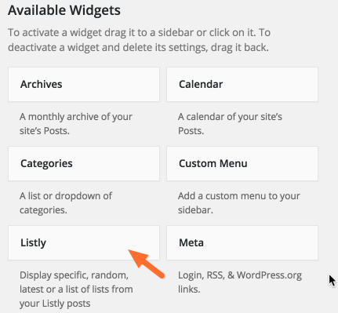Click the word 'sidebar.' under Custom Menu
Image resolution: width=338 pixels, height=313 pixels.
[x=195, y=210]
